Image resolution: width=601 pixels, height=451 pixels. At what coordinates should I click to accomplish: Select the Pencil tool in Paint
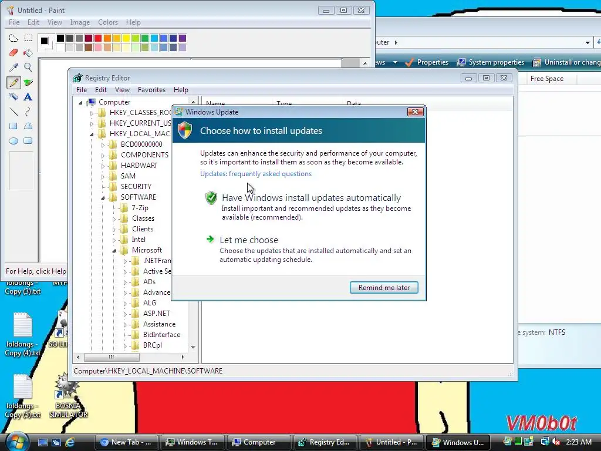(x=13, y=82)
